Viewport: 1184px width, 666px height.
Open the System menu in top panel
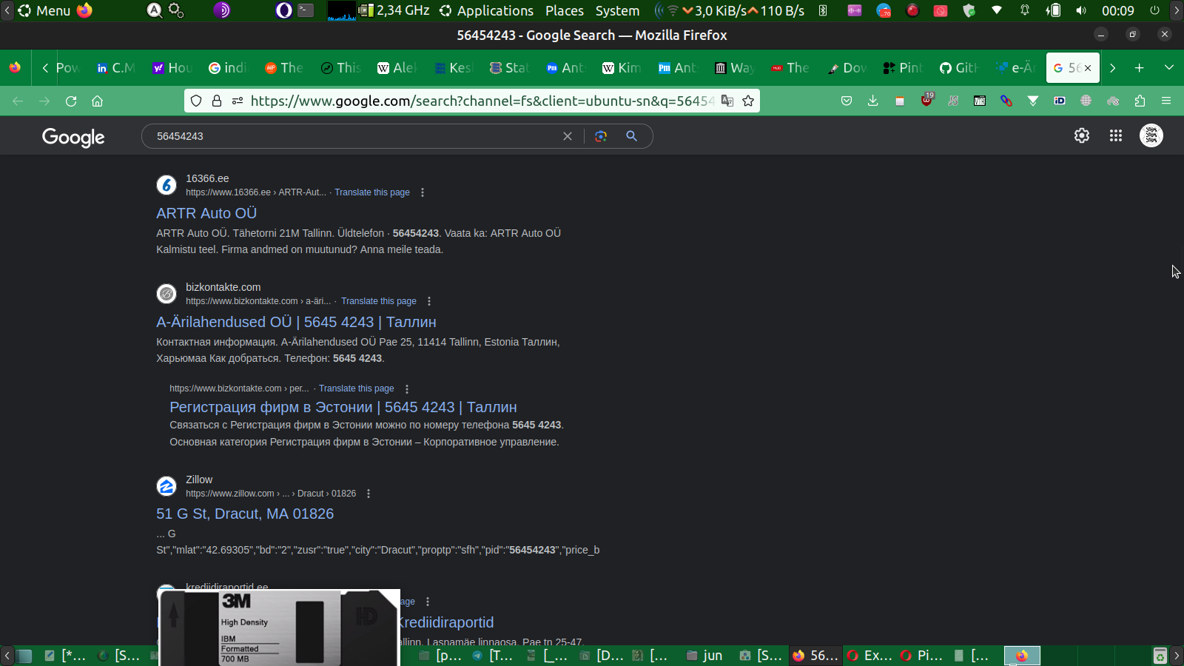pyautogui.click(x=617, y=10)
